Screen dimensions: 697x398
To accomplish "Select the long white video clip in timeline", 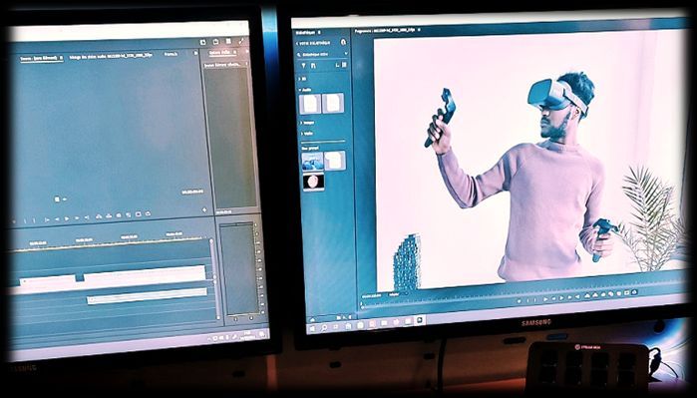I will point(145,274).
